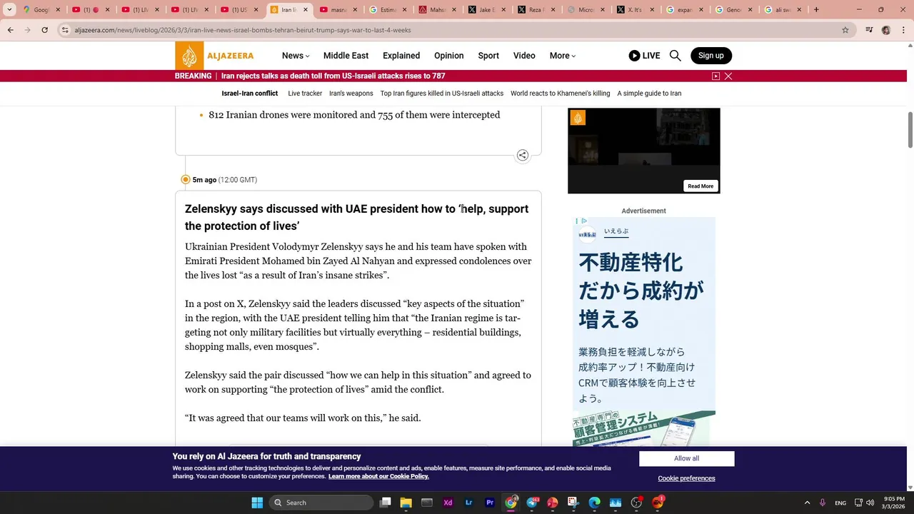914x514 pixels.
Task: Open the Iran's weapons link
Action: tap(351, 94)
